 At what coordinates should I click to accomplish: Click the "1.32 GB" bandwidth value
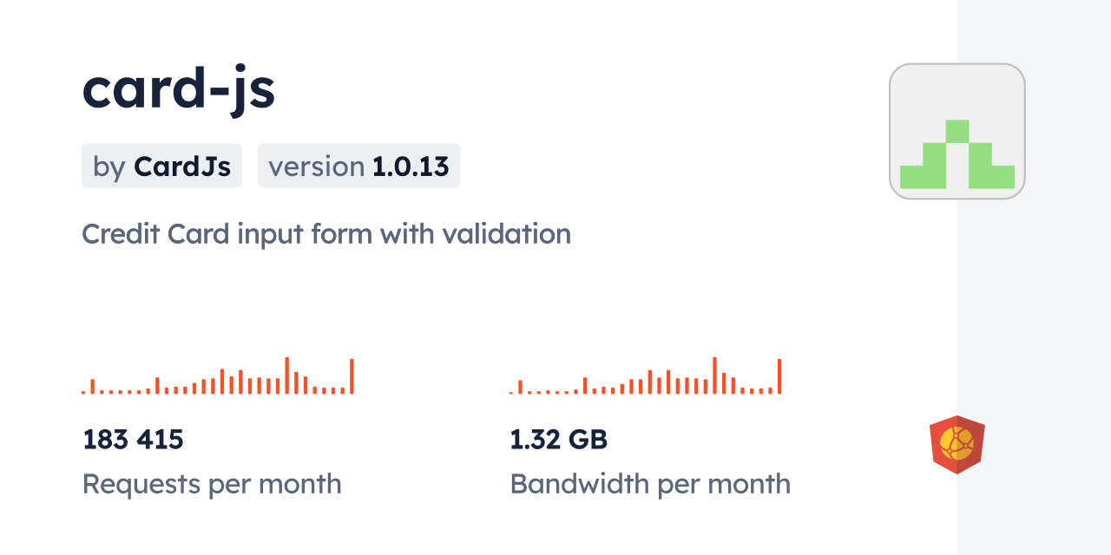tap(558, 440)
